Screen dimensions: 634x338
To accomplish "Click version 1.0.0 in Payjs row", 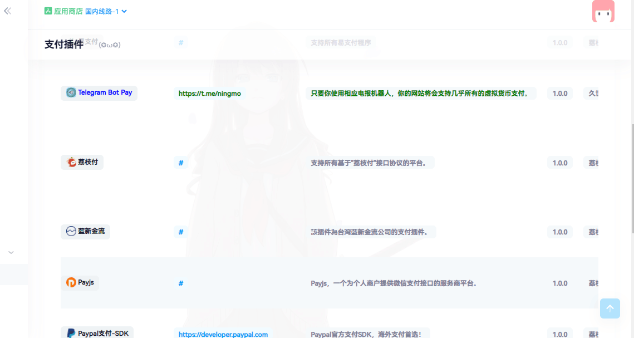I will pos(560,283).
